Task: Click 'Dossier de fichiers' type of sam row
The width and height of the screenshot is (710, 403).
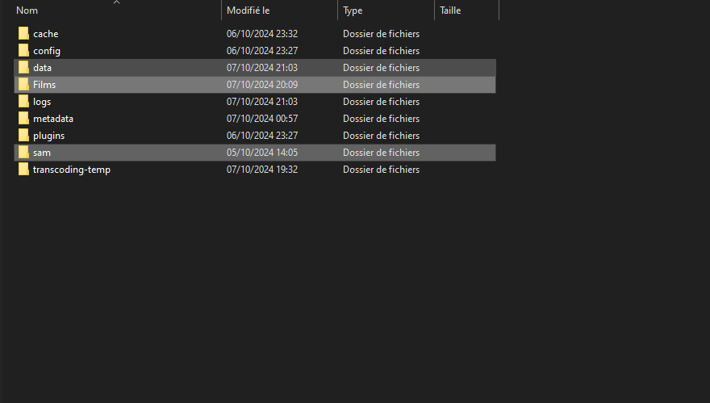Action: click(382, 153)
